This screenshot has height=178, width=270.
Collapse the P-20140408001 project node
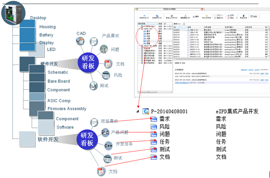137,112
